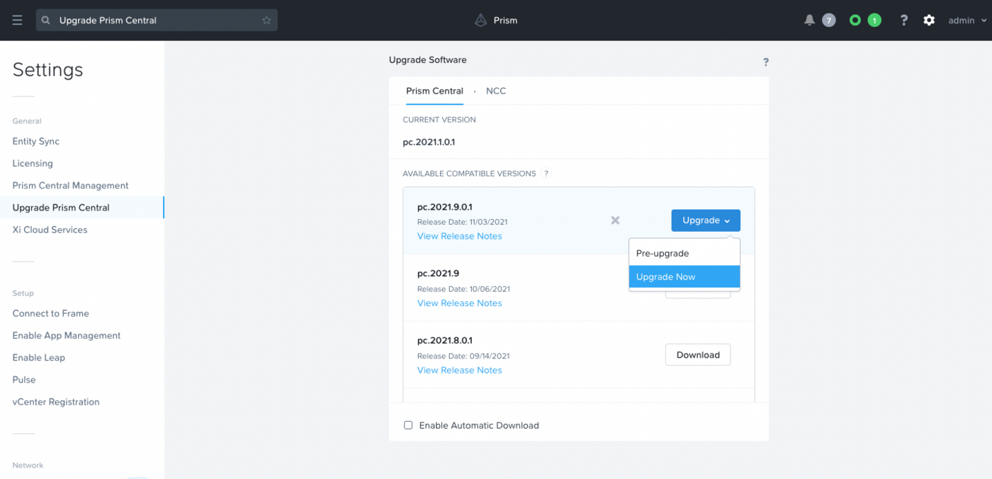
Task: Download the pc.2021.8.0.1 version
Action: coord(697,355)
